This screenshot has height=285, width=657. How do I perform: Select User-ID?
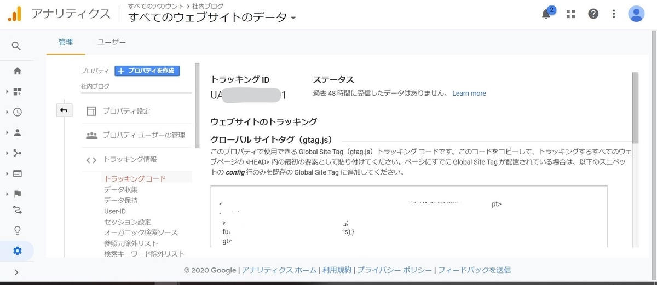tap(115, 211)
